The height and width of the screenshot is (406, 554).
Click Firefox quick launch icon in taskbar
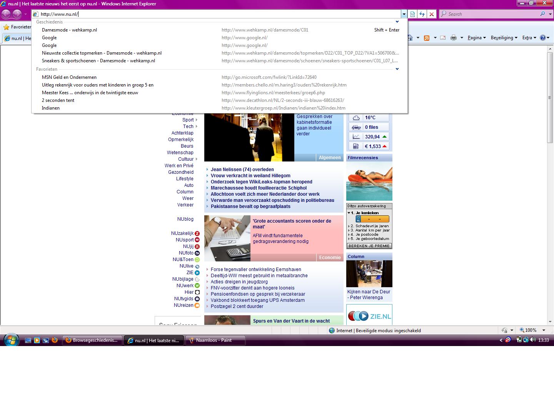click(55, 340)
